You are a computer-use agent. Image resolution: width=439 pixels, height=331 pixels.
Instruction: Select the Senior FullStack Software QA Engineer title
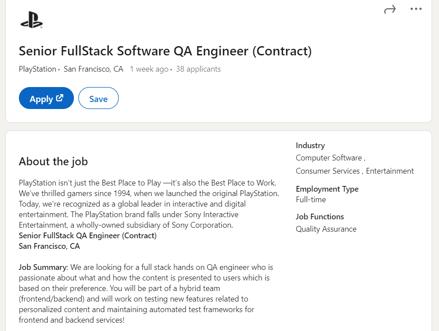click(x=165, y=51)
